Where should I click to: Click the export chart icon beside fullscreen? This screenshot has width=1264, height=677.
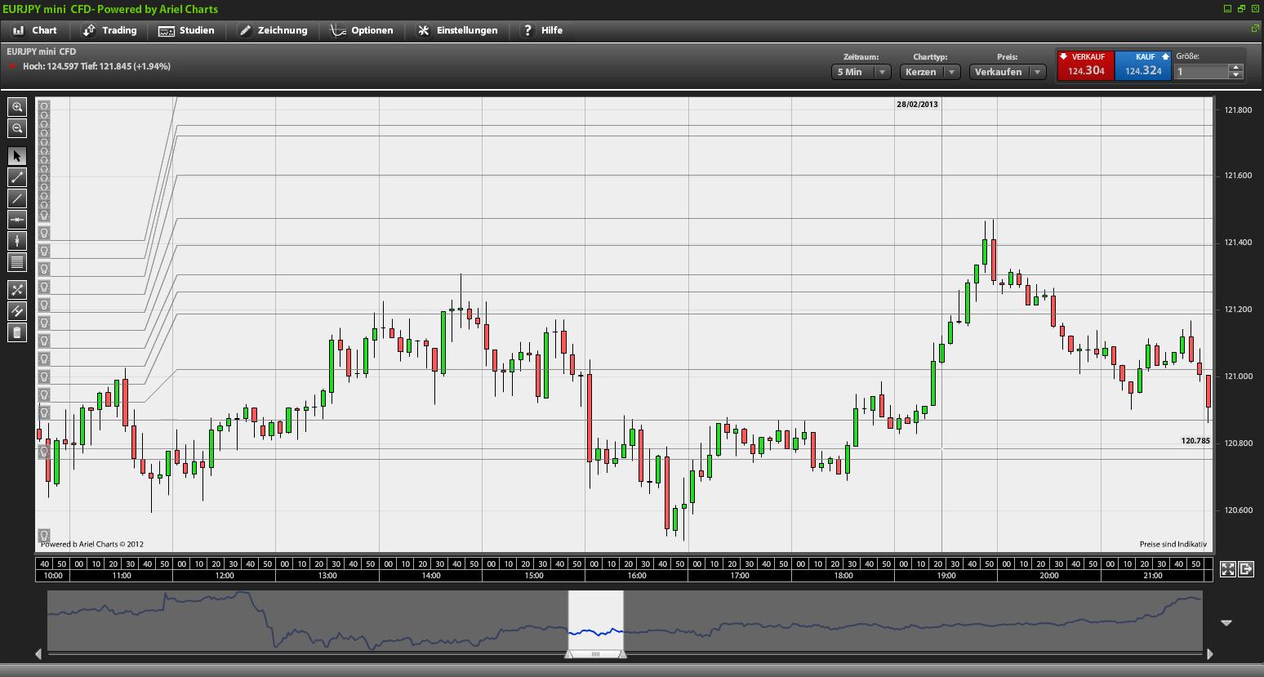click(1246, 569)
